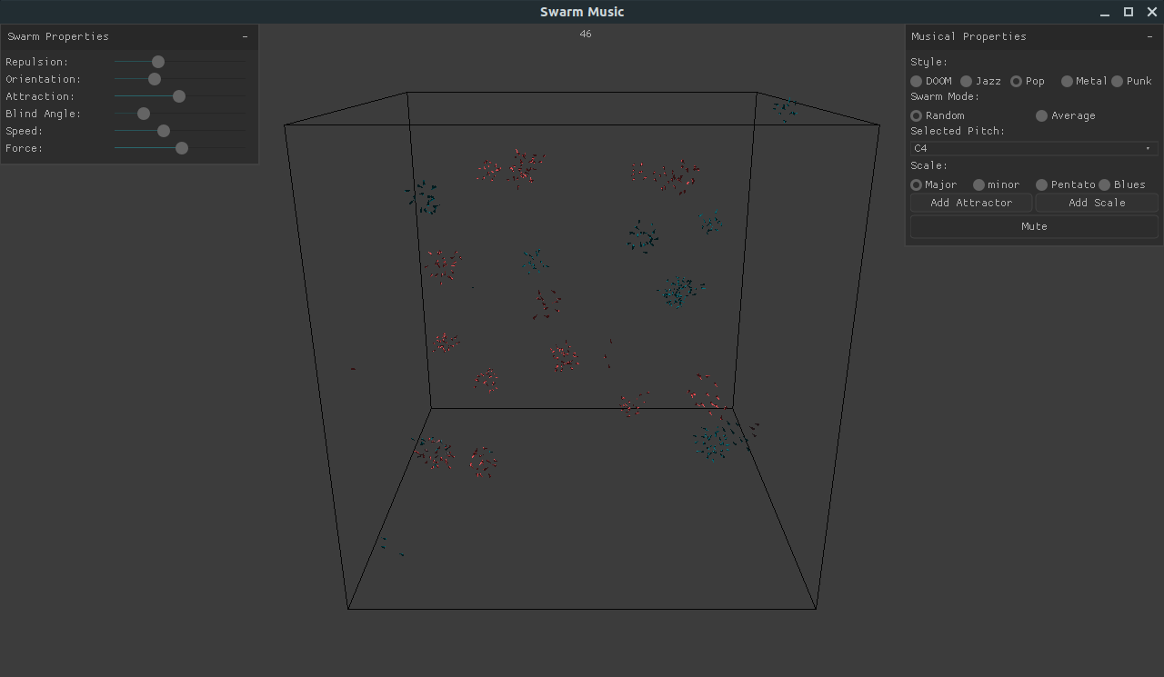
Task: Click the Repulsion label
Action: tap(36, 62)
